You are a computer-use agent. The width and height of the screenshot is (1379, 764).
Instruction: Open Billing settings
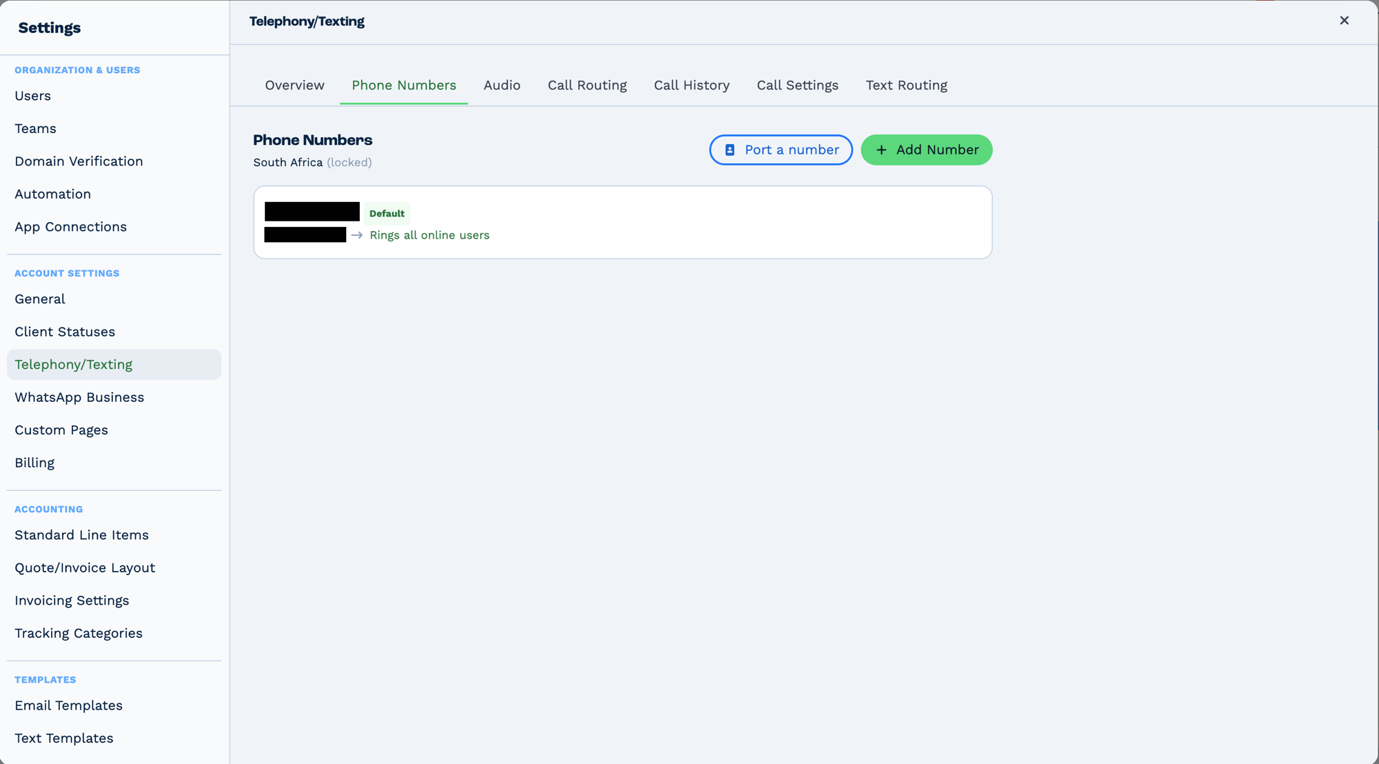114,463
